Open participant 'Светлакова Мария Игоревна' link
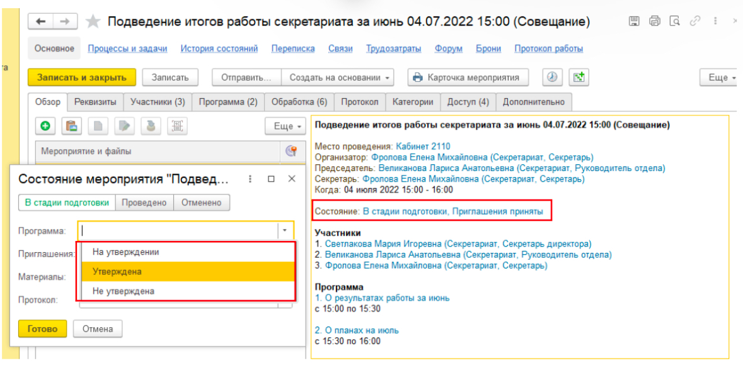The width and height of the screenshot is (743, 368). click(458, 244)
